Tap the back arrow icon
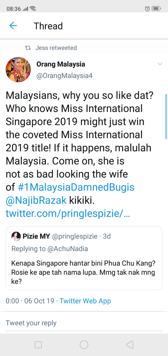 (13, 26)
